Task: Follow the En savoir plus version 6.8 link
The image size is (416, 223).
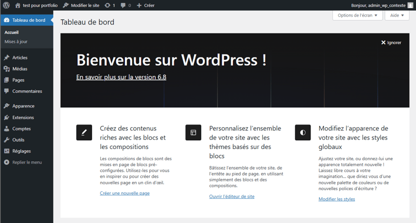Action: coord(121,77)
